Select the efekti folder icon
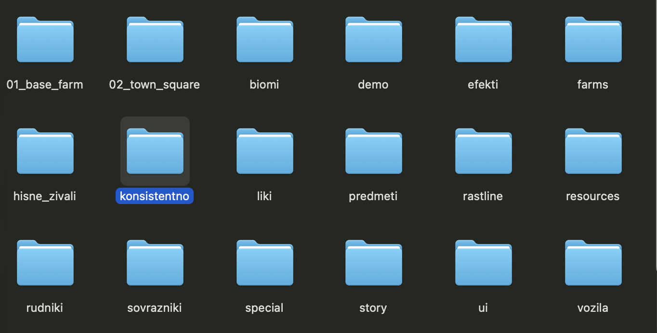 [483, 40]
